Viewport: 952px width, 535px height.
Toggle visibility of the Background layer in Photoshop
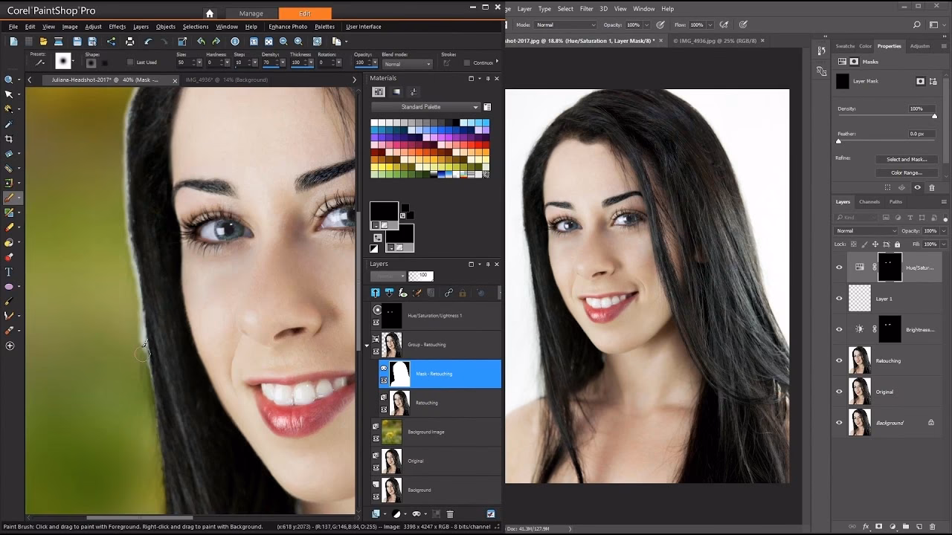(839, 422)
